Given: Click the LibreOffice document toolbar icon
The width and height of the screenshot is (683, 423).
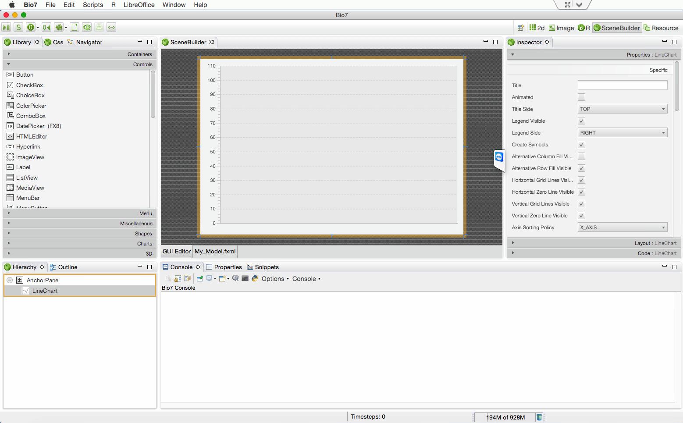Looking at the screenshot, I should tap(75, 27).
